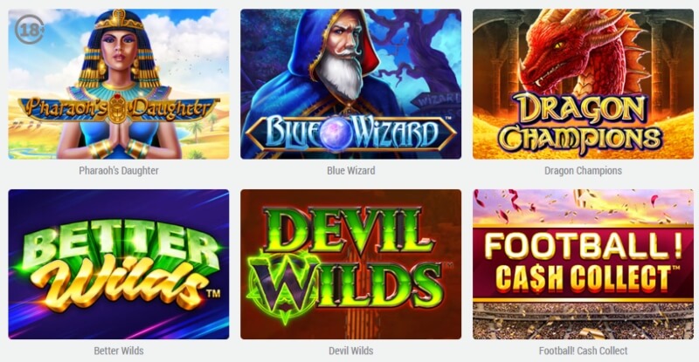This screenshot has width=699, height=362.
Task: Launch the Blue Wizard game tile
Action: (x=351, y=84)
